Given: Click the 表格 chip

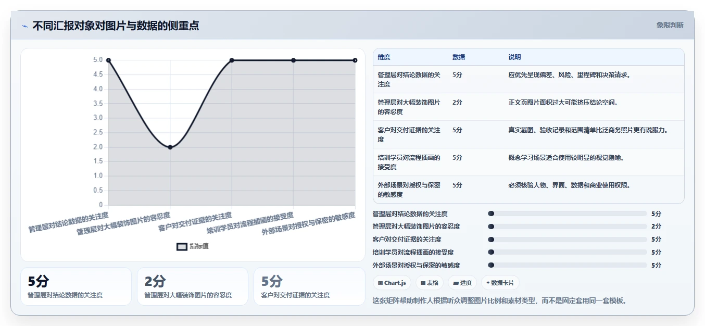Looking at the screenshot, I should pyautogui.click(x=430, y=283).
